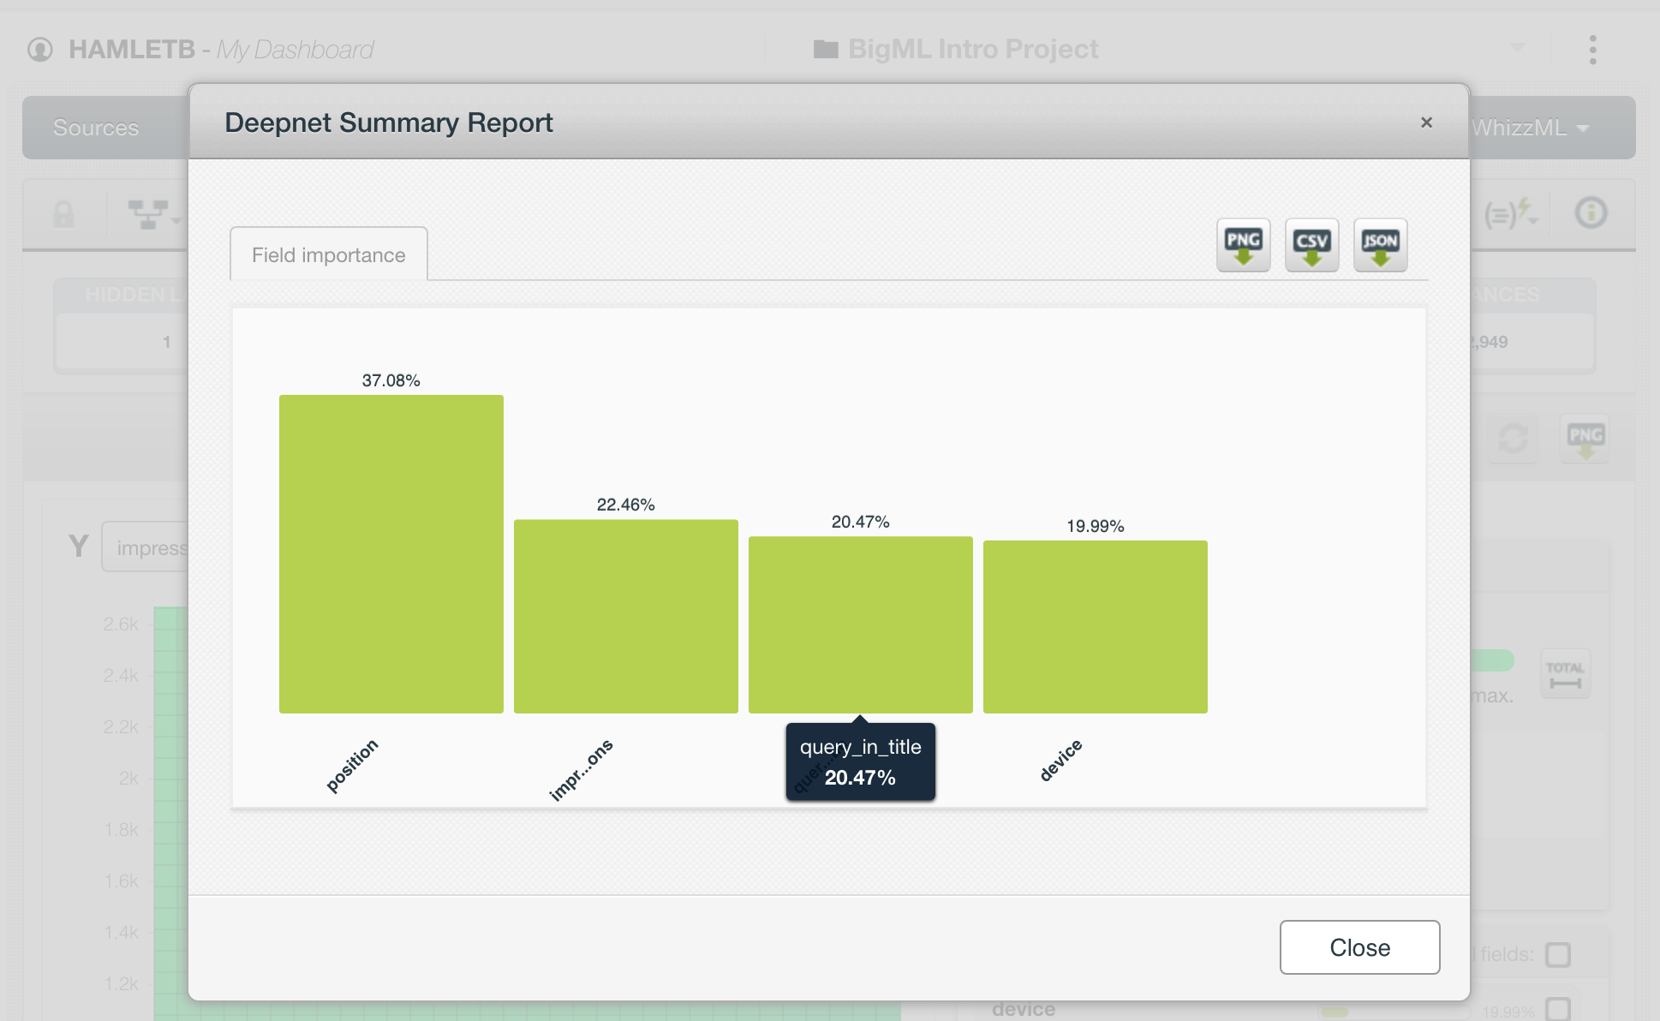Download chart as PNG in report
The image size is (1660, 1021).
(x=1243, y=245)
